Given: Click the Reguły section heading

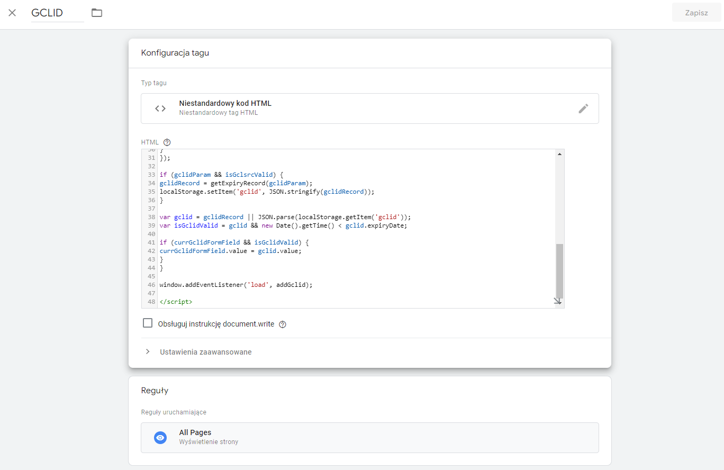Looking at the screenshot, I should pos(155,391).
